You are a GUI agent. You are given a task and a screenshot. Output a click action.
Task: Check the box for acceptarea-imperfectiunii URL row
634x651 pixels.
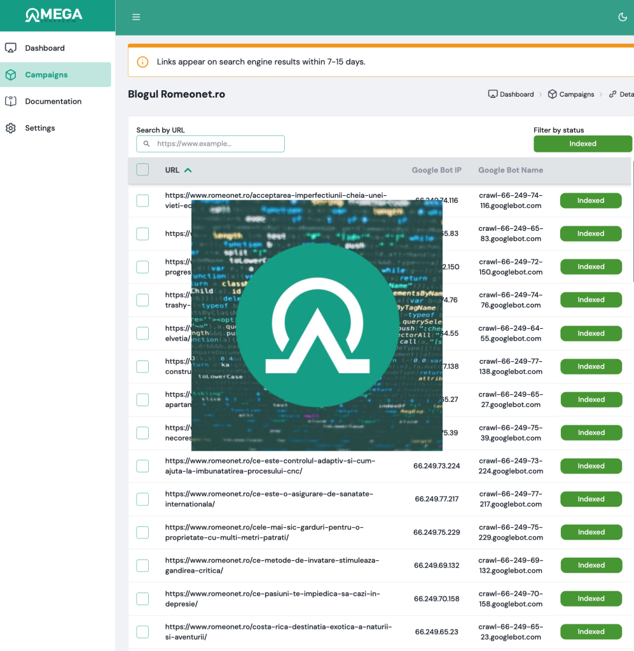coord(142,201)
